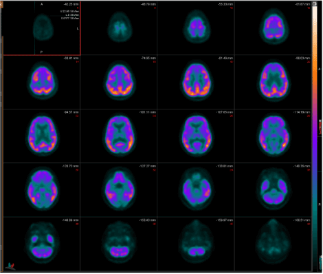The image size is (323, 274).
Task: Click the 3D orientation figure icon at bottom left
Action: click(11, 266)
